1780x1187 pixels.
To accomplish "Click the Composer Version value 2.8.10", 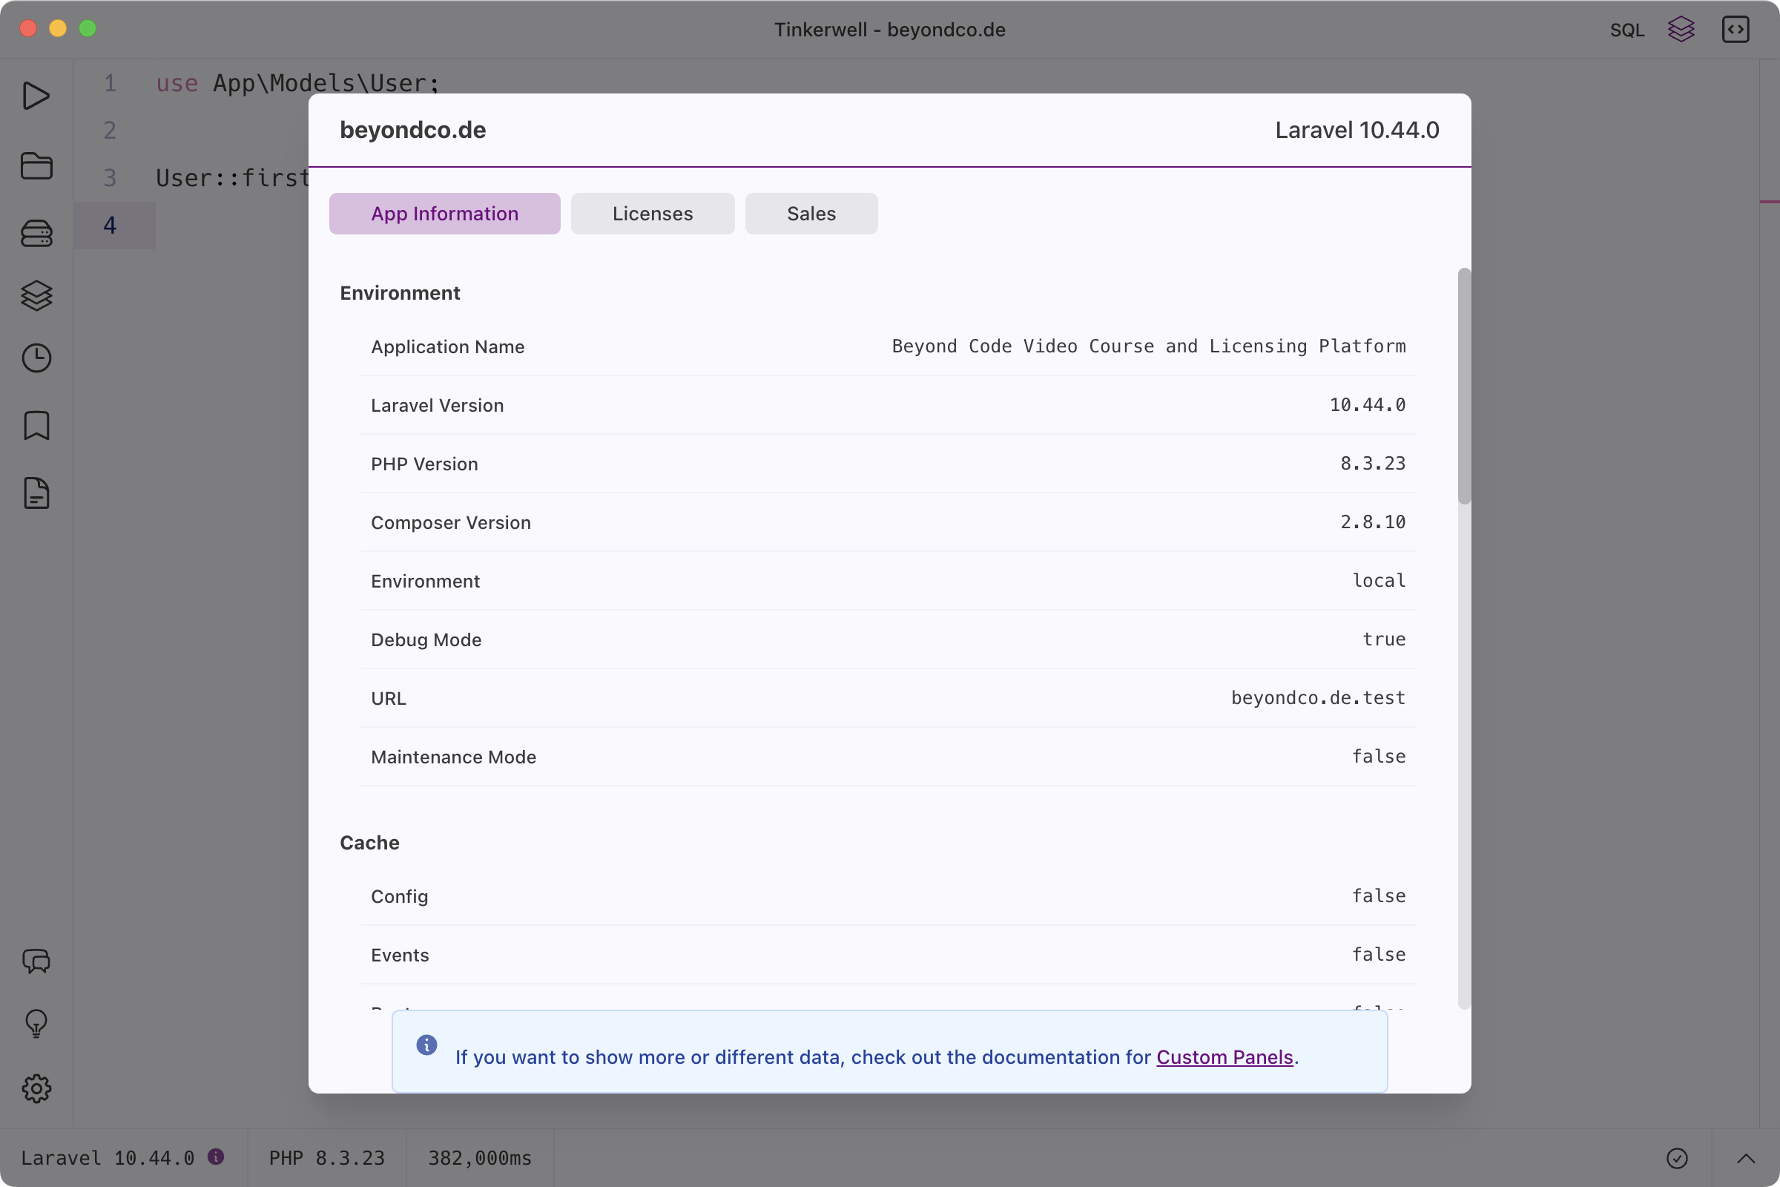I will [x=1373, y=522].
